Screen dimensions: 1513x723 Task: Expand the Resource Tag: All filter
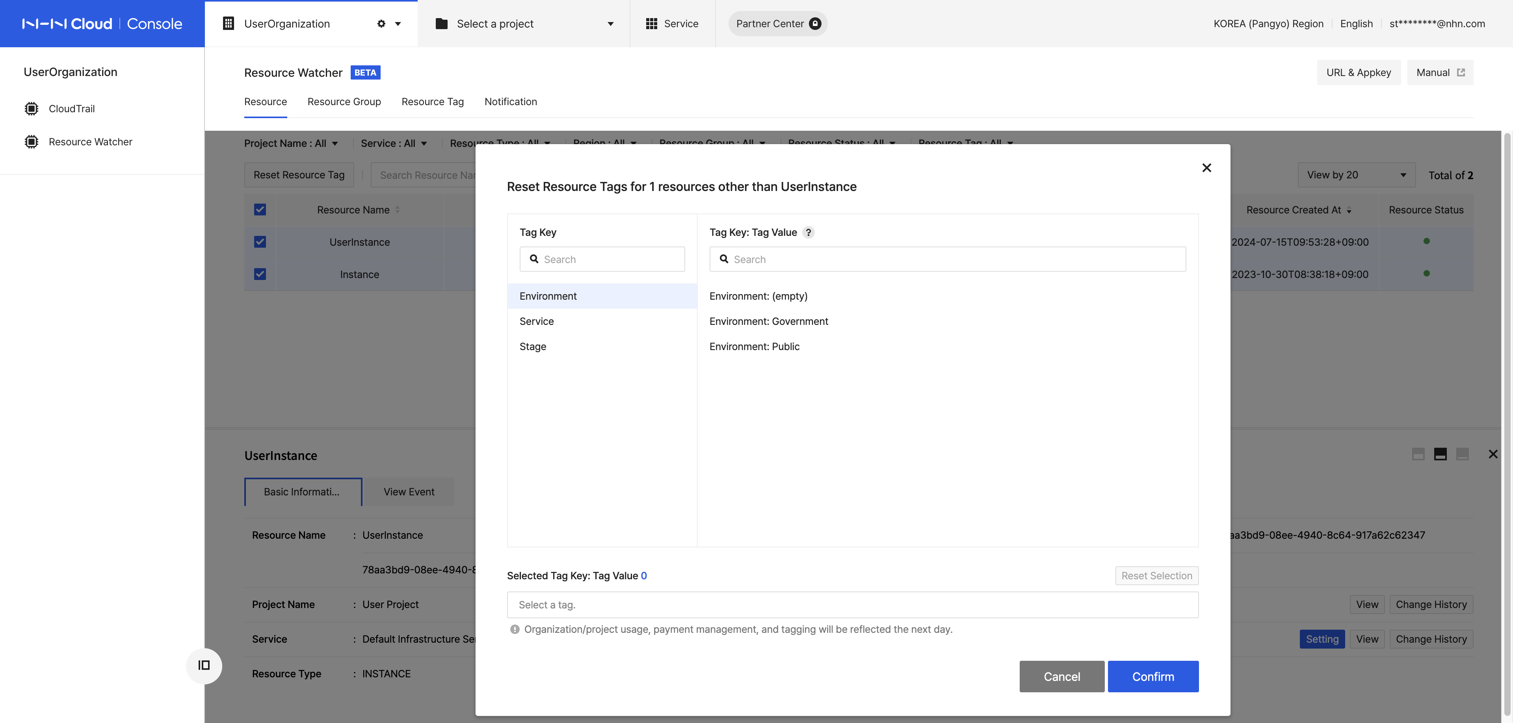pyautogui.click(x=966, y=142)
